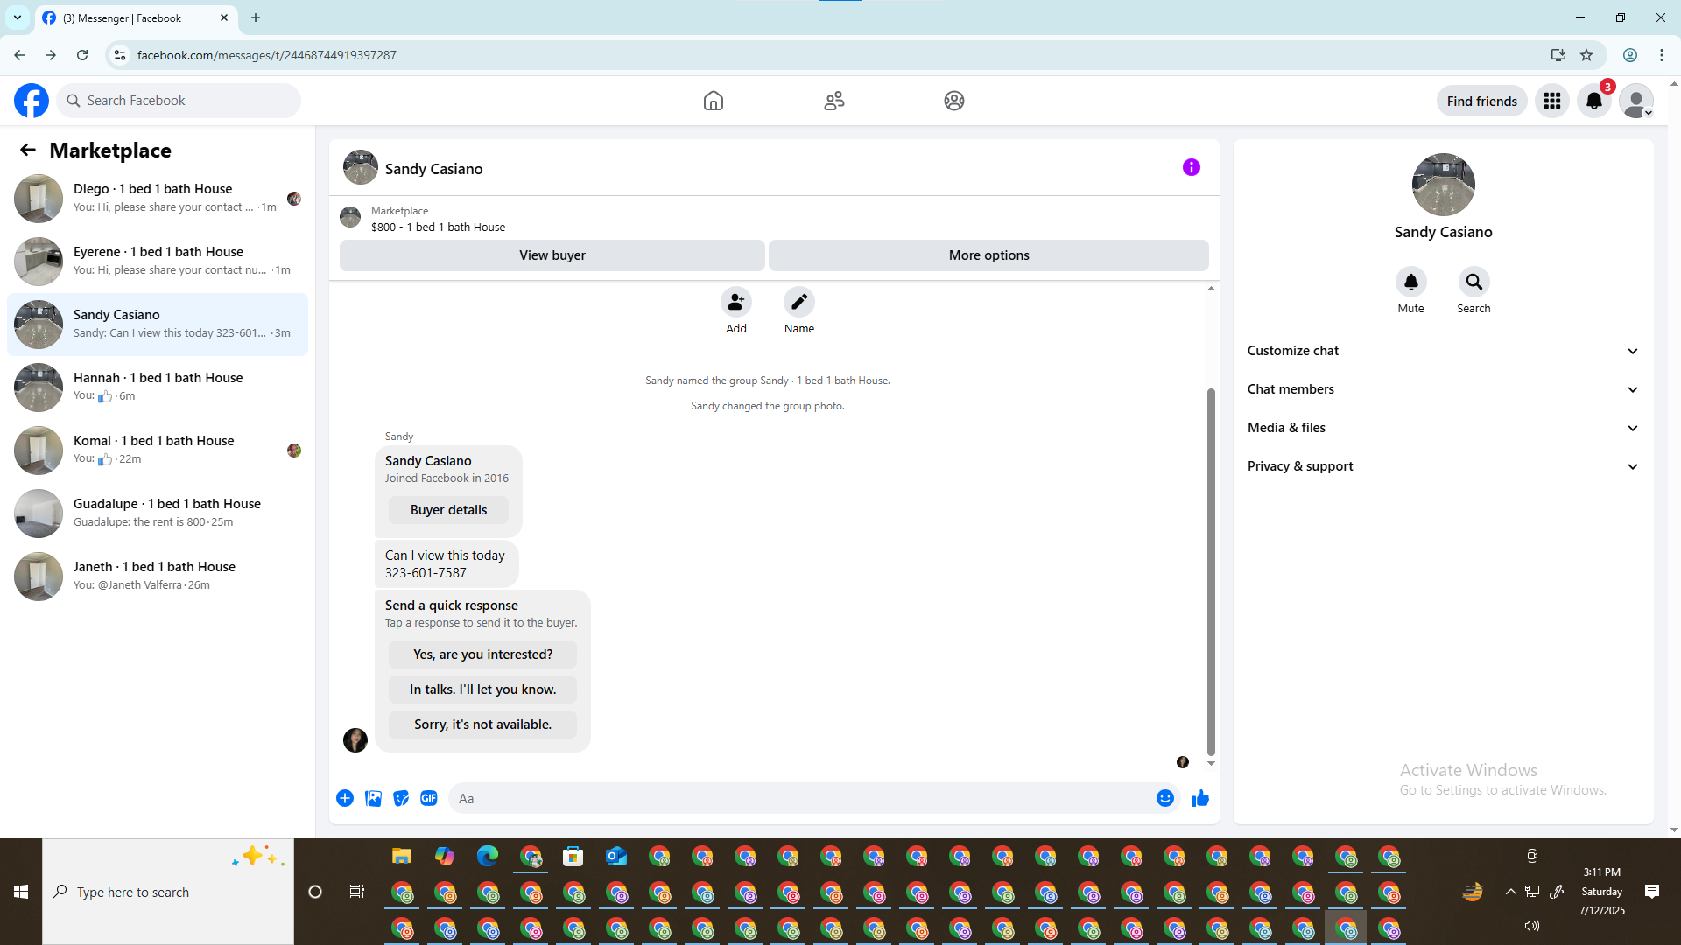Screen dimensions: 1681x945
Task: Expand the Chat members section
Action: [1442, 389]
